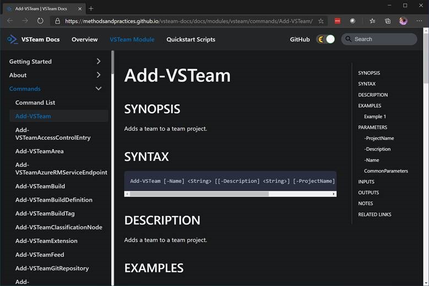Open the Overview nav item
This screenshot has width=429, height=286.
tap(85, 40)
